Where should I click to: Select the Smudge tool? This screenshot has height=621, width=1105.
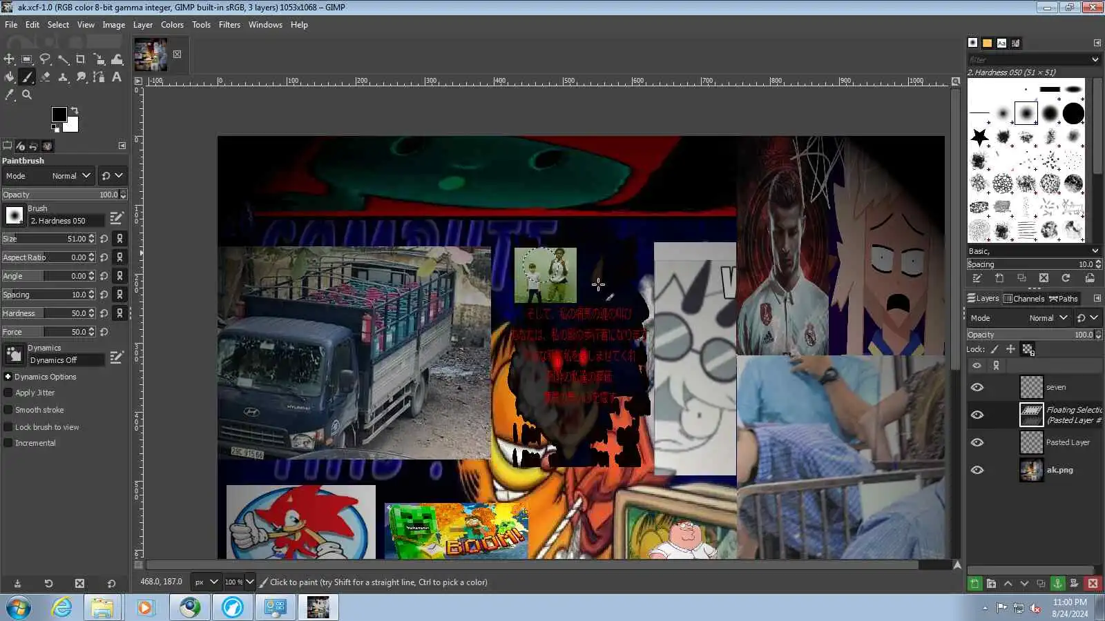pyautogui.click(x=81, y=77)
